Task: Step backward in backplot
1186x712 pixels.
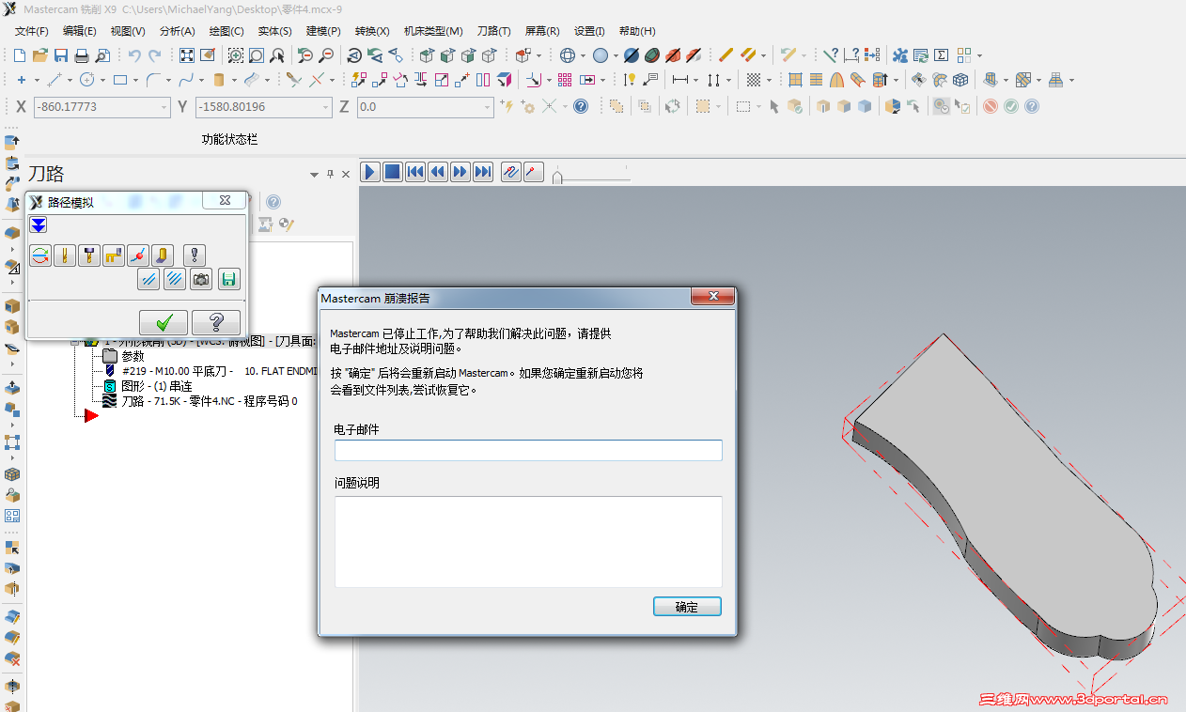Action: point(438,172)
